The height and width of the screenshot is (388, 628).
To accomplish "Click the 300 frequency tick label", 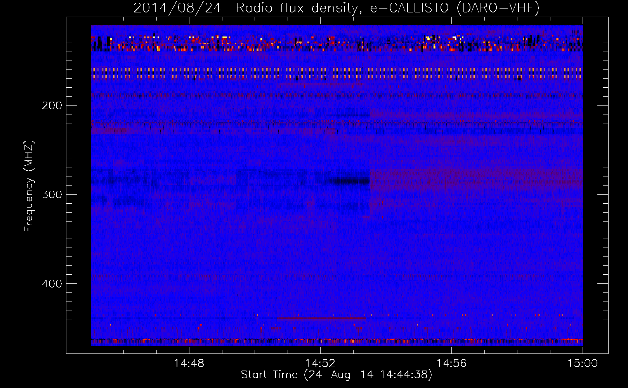I will coord(52,194).
